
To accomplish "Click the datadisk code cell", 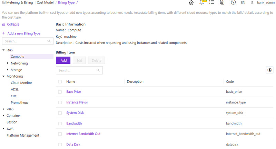I will pyautogui.click(x=232, y=145).
